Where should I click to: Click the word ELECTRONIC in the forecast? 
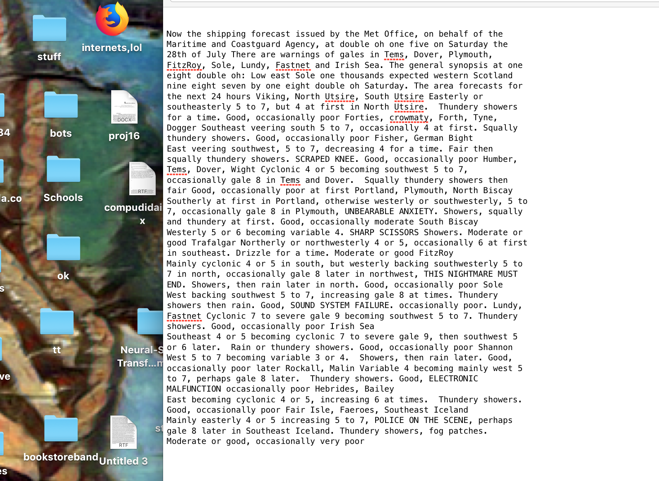click(x=453, y=379)
